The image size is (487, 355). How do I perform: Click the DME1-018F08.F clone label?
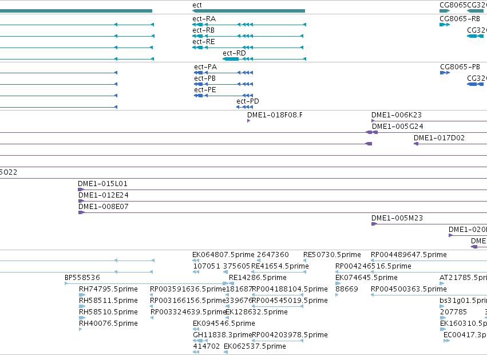[275, 115]
